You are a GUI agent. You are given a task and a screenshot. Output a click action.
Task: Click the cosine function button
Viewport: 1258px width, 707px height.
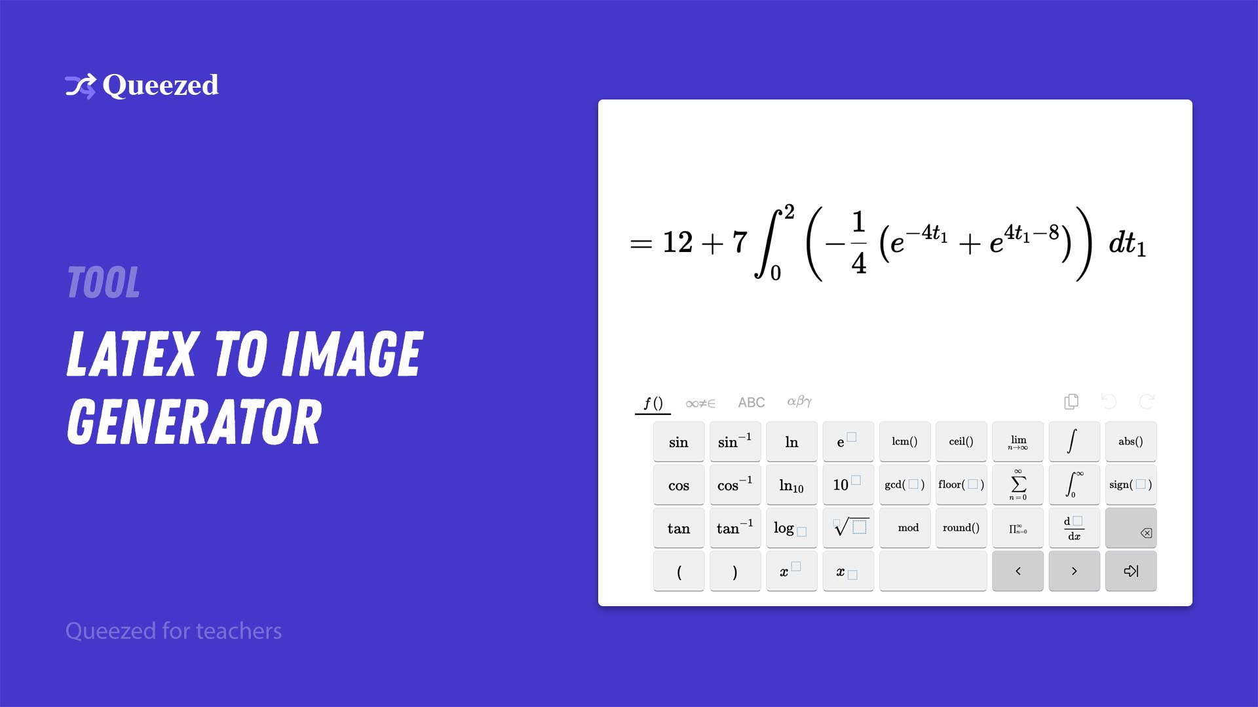[677, 484]
